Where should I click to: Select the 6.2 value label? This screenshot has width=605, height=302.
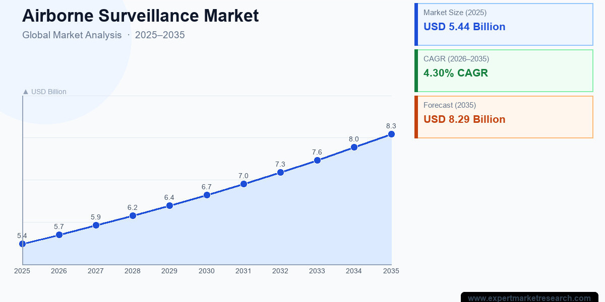coord(133,207)
